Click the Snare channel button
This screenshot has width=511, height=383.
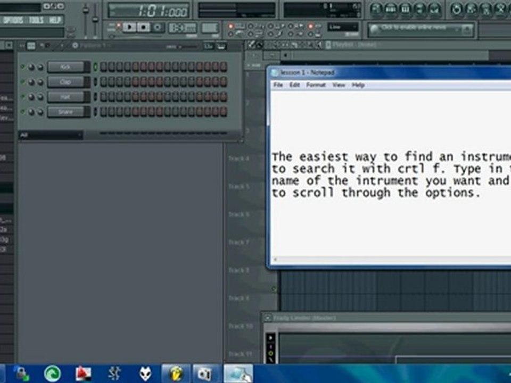(65, 112)
